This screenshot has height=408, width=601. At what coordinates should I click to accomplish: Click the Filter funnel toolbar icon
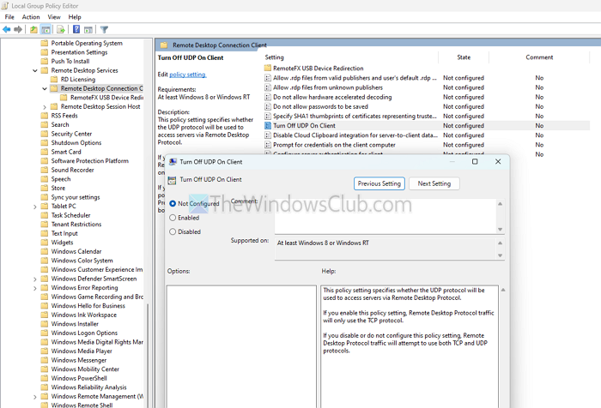(104, 29)
